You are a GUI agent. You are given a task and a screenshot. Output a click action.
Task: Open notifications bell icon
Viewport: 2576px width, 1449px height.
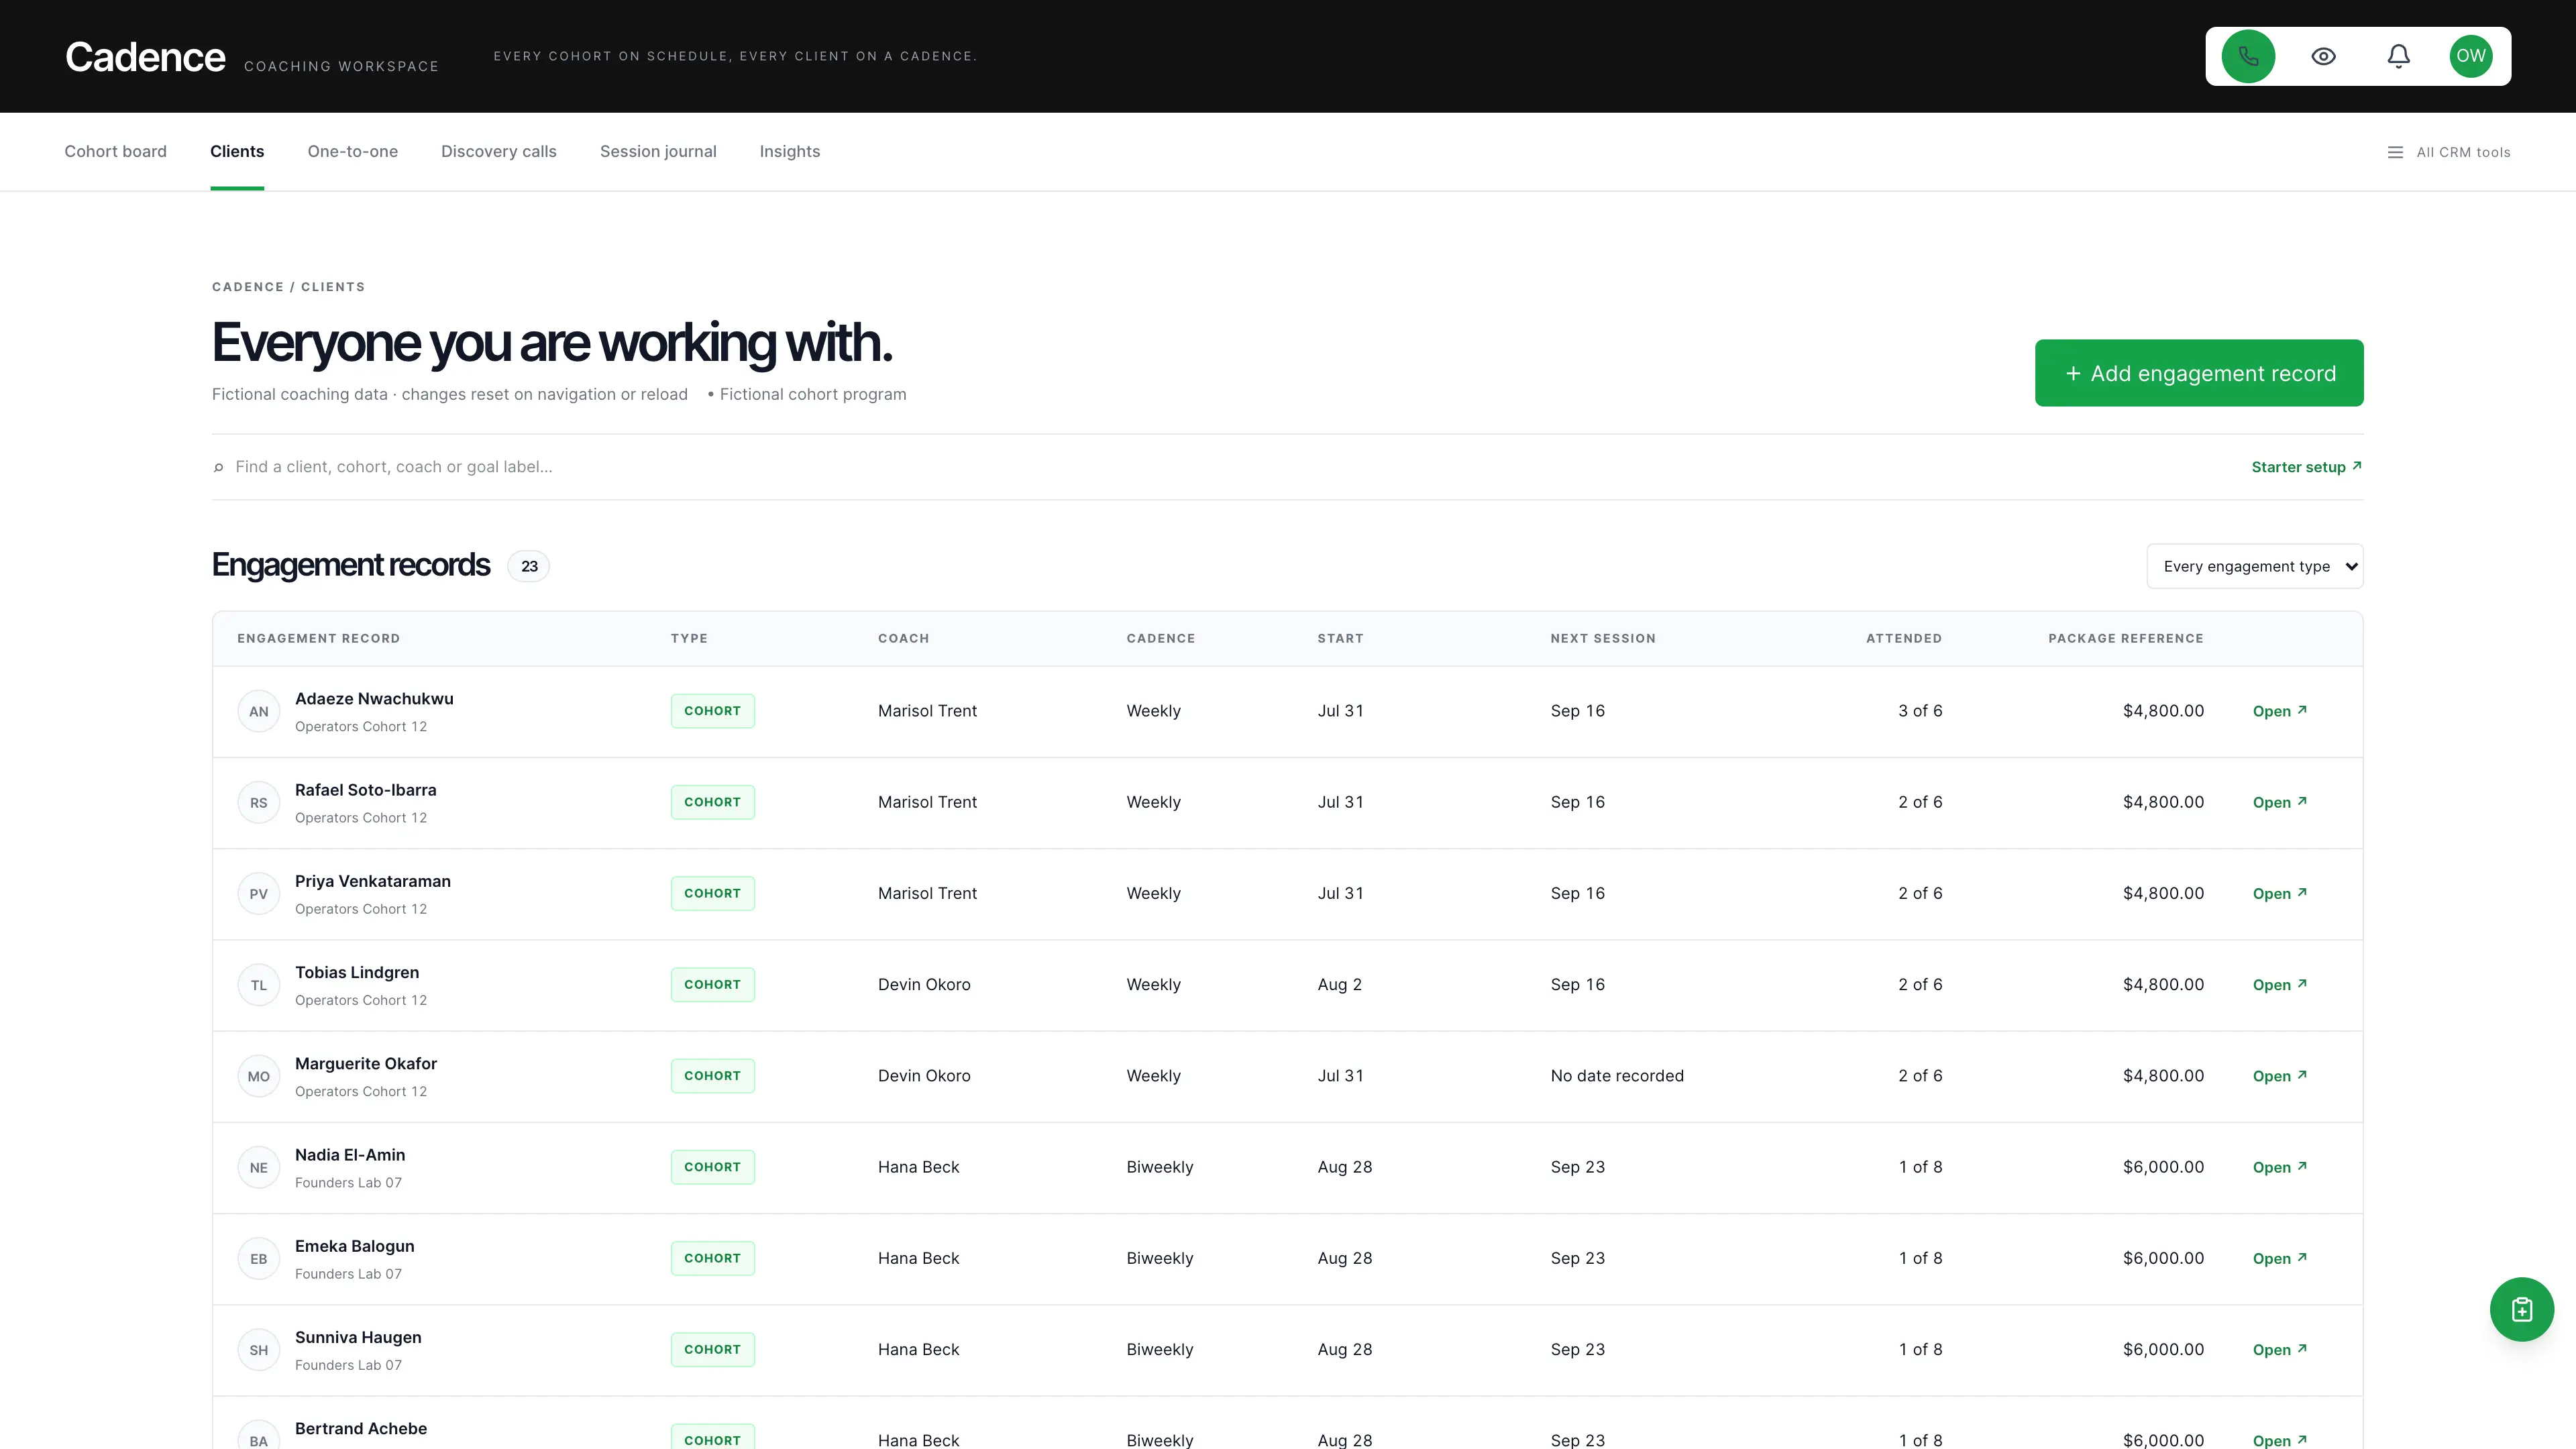point(2398,56)
